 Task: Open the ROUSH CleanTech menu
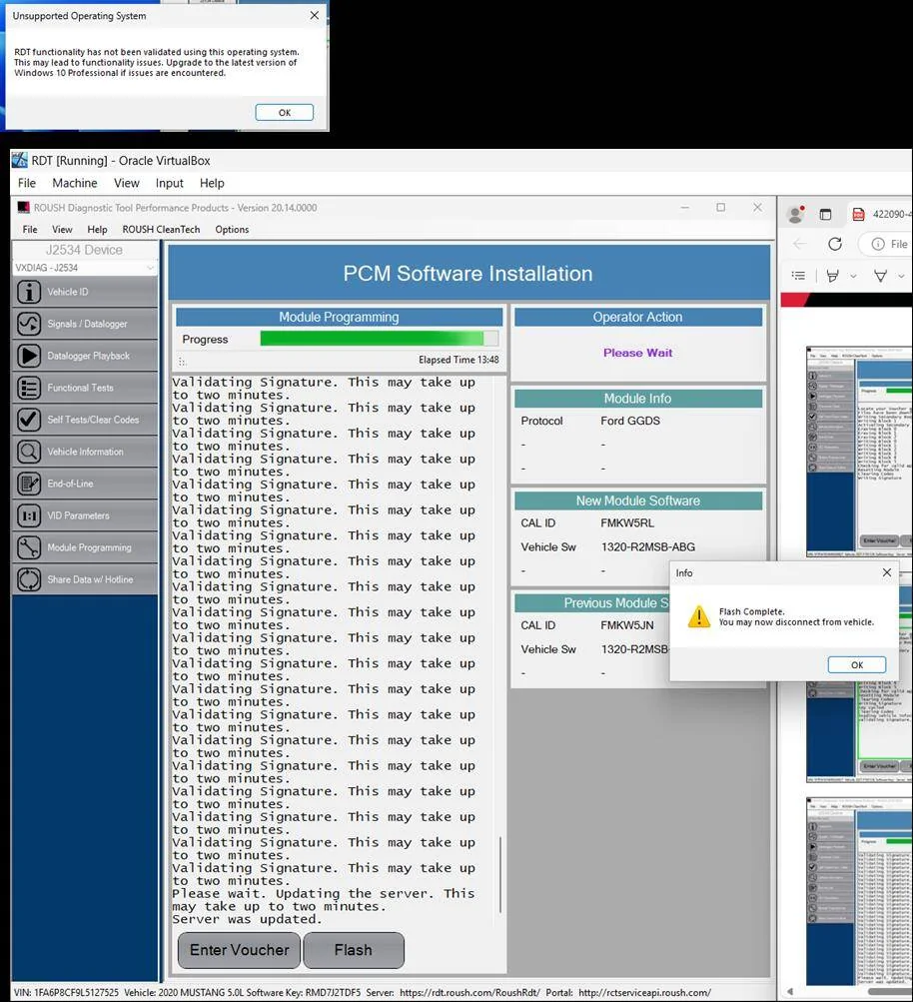[161, 230]
